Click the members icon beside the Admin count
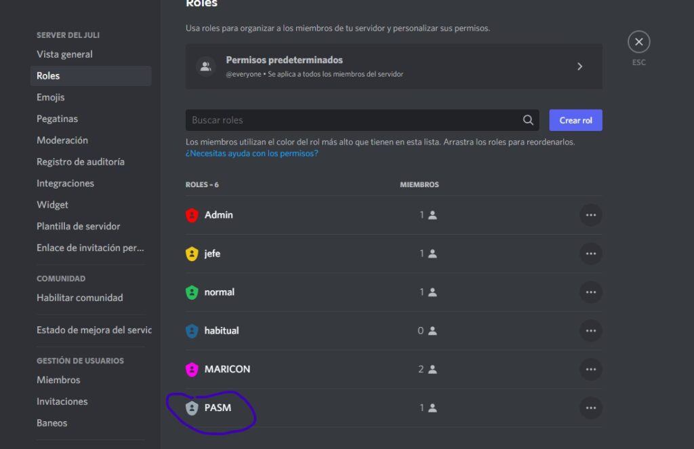 click(x=432, y=215)
